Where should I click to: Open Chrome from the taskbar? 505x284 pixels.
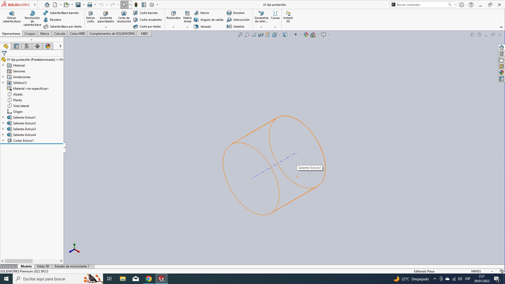(x=149, y=279)
